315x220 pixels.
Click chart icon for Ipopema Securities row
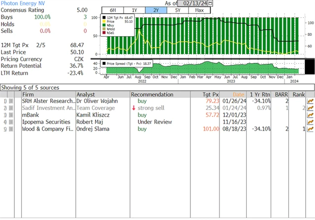(x=310, y=122)
